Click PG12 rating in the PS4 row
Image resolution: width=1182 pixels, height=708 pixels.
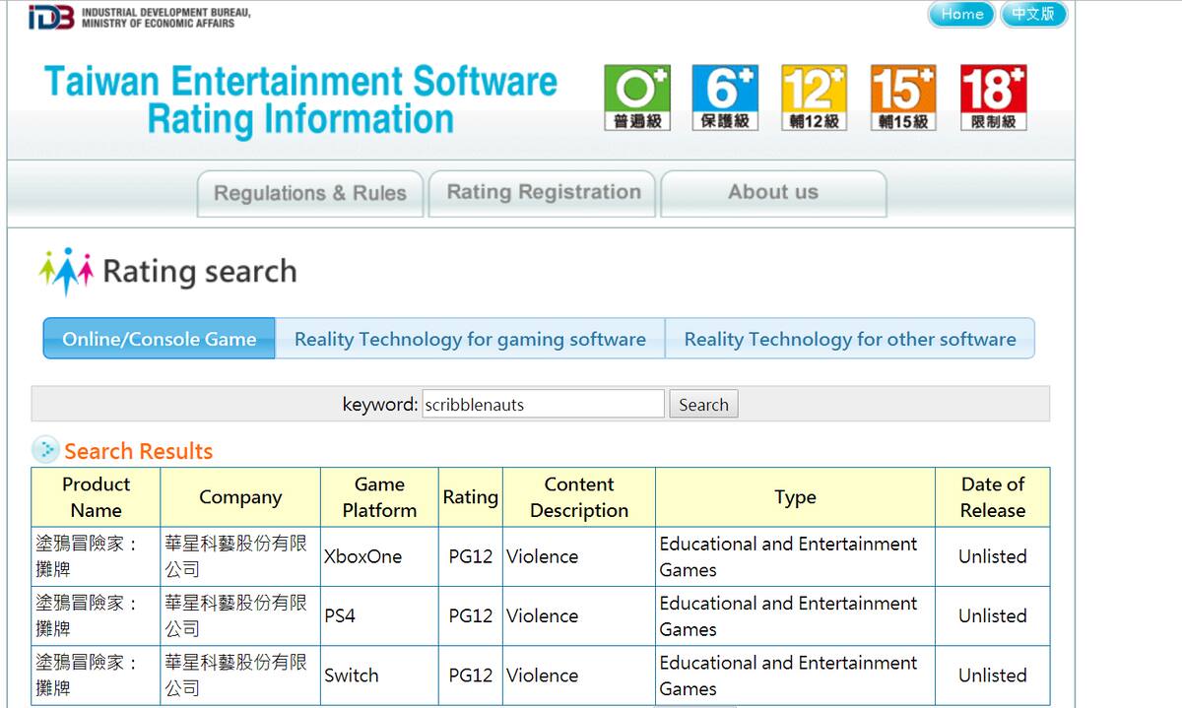click(470, 615)
